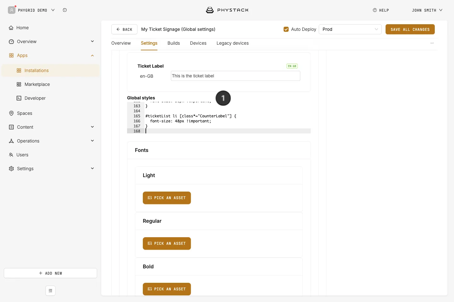
Task: Click the Content document icon
Action: (11, 127)
